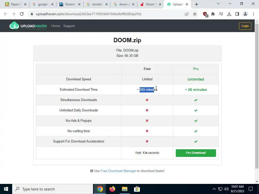
Task: Click the Type here to search box
Action: click(53, 189)
